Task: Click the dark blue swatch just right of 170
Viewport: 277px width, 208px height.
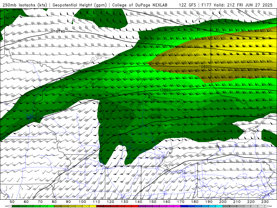Action: coord(184,206)
